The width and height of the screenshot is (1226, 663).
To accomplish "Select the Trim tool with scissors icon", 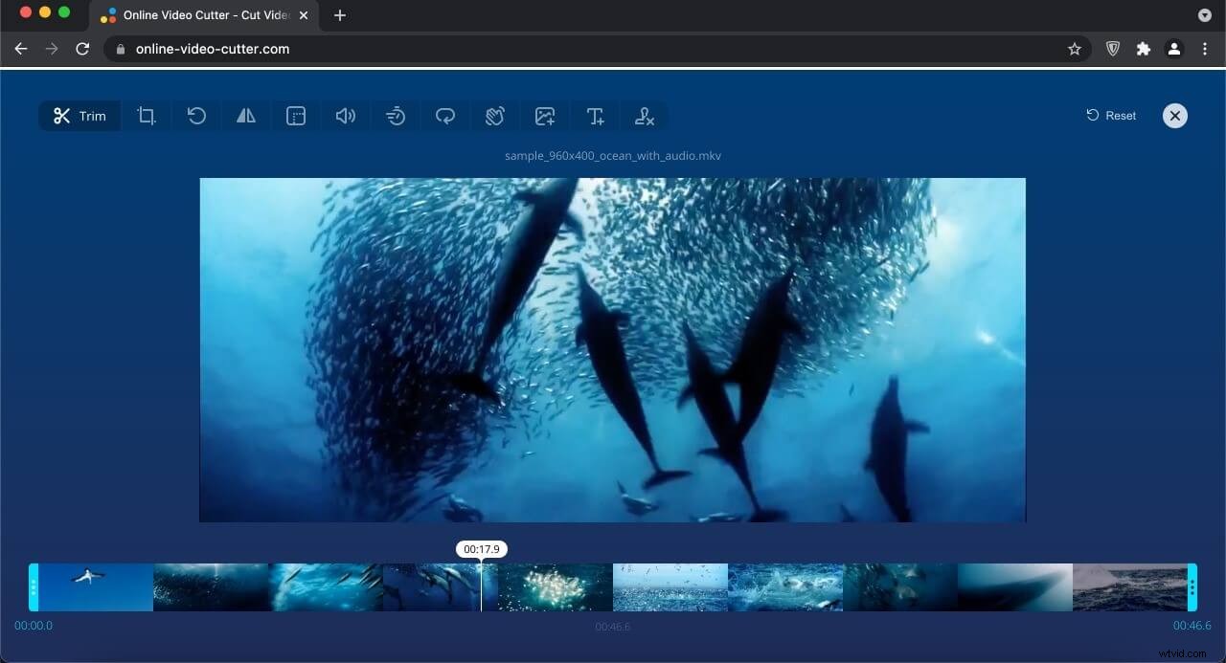I will click(x=79, y=116).
